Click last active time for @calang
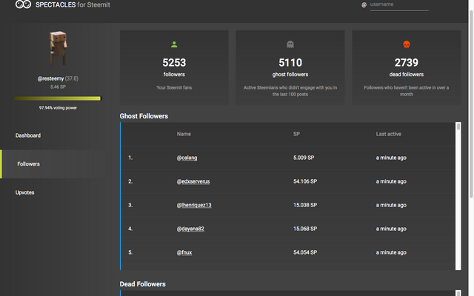 [x=391, y=158]
